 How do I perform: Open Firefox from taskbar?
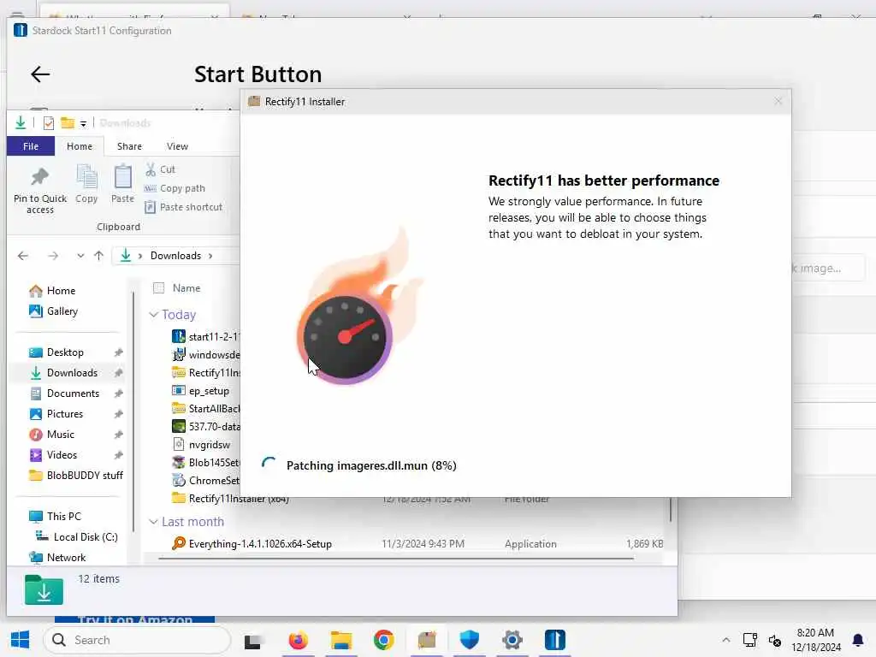click(298, 640)
